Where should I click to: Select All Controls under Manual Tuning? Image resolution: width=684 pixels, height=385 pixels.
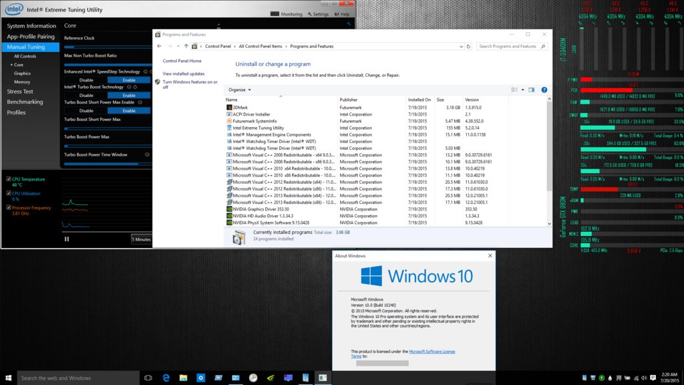pos(25,56)
